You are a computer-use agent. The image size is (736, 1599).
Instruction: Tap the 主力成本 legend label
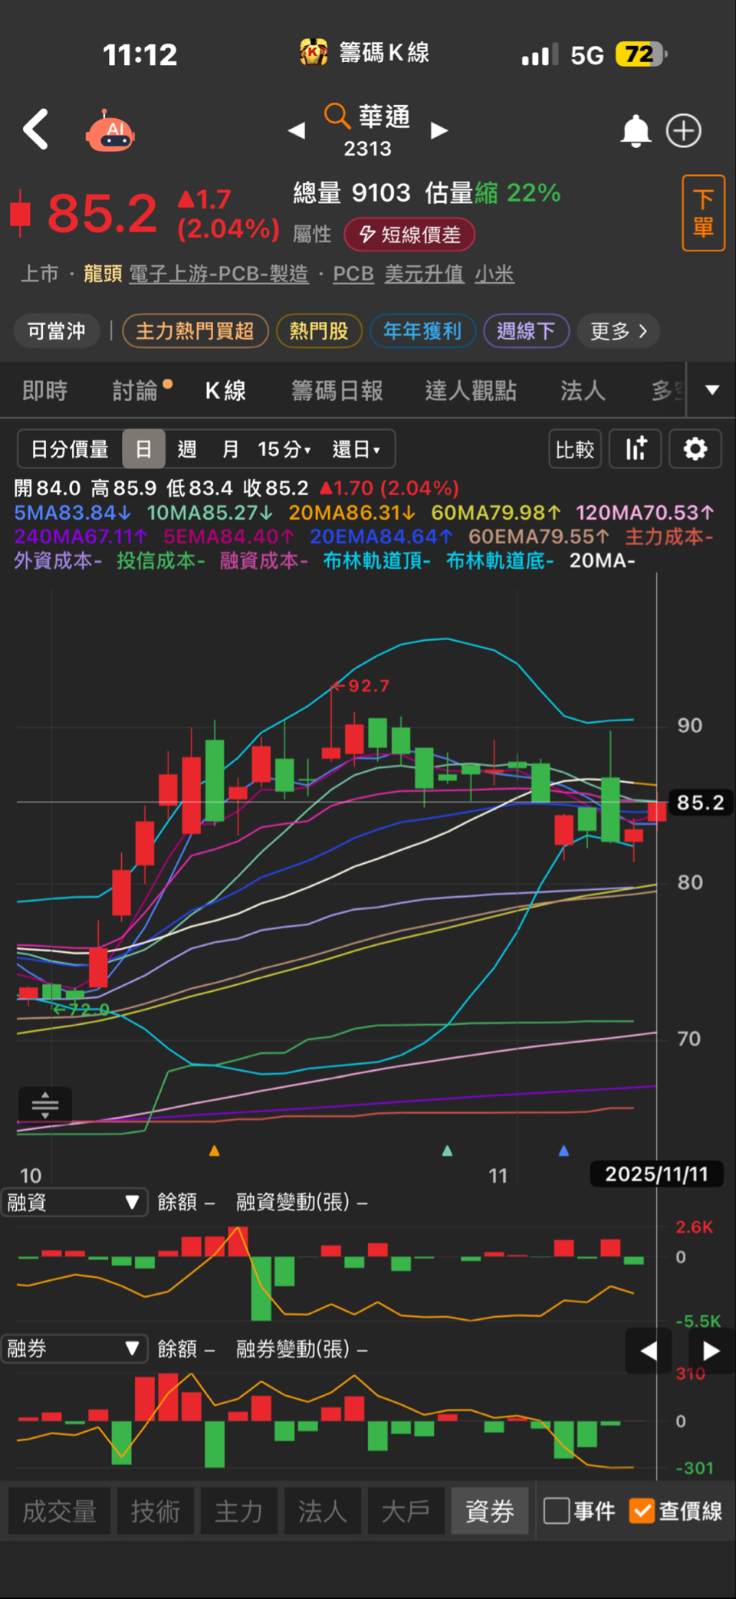pos(669,537)
